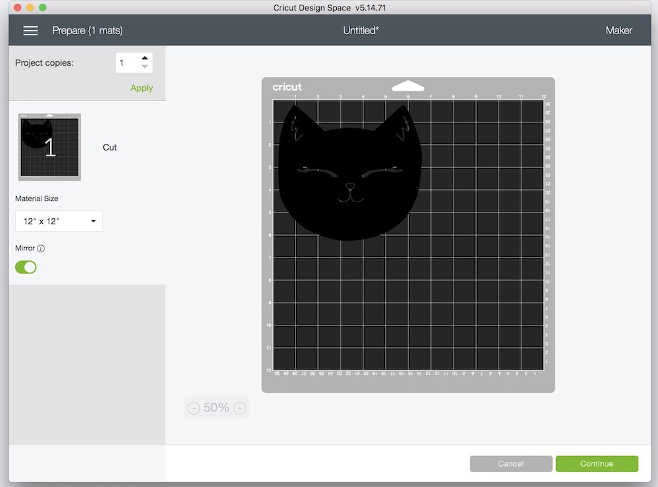The width and height of the screenshot is (658, 487).
Task: Click the Cancel button
Action: (511, 463)
